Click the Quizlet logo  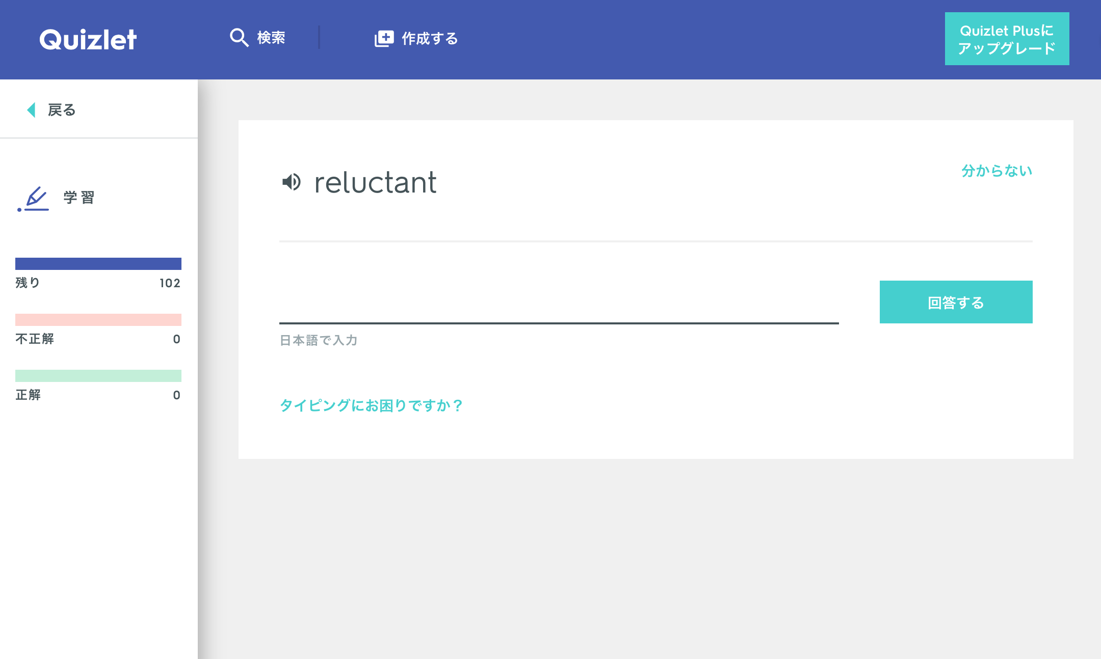pyautogui.click(x=88, y=39)
